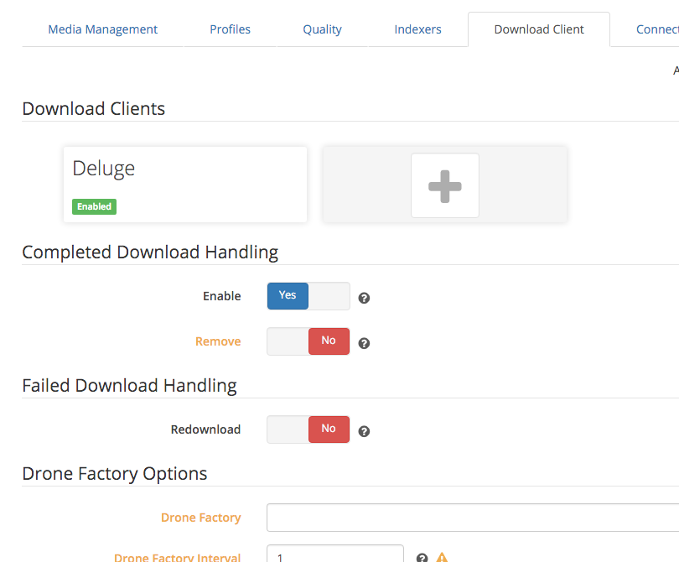Click the orange Remove setting label
The width and height of the screenshot is (679, 562).
pos(218,341)
